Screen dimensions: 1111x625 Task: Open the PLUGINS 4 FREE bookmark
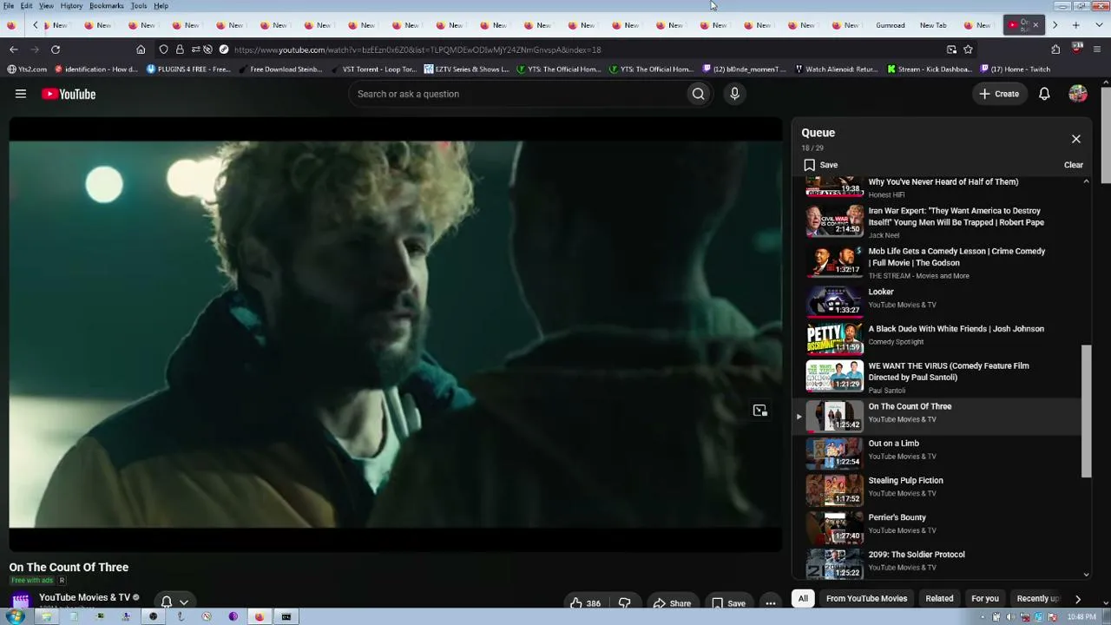click(x=188, y=69)
